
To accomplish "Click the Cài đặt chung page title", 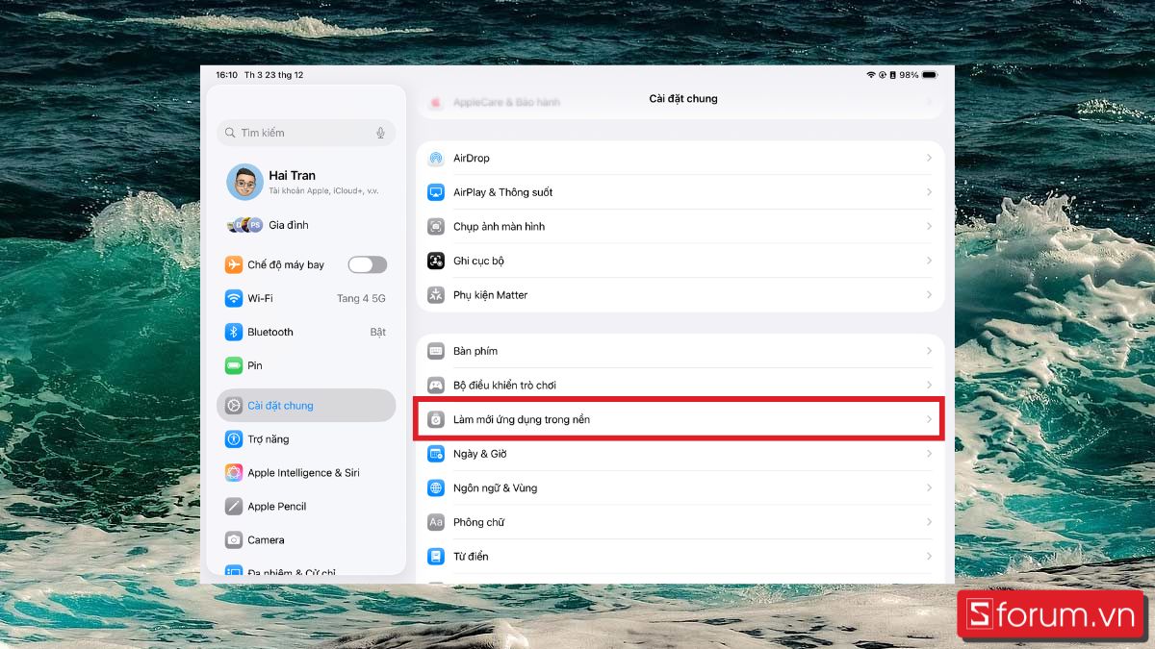I will pyautogui.click(x=683, y=98).
